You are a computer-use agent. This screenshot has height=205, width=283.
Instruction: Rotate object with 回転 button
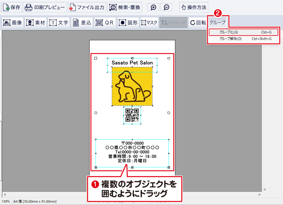[x=198, y=23]
